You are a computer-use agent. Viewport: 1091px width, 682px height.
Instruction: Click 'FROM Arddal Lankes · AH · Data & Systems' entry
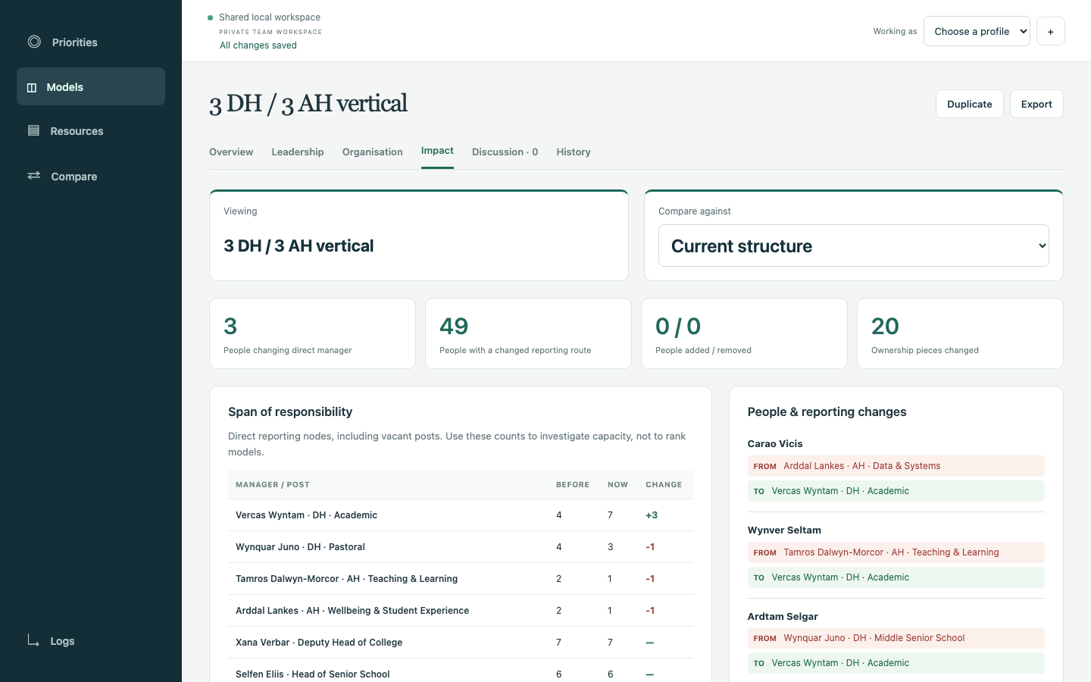pyautogui.click(x=896, y=466)
